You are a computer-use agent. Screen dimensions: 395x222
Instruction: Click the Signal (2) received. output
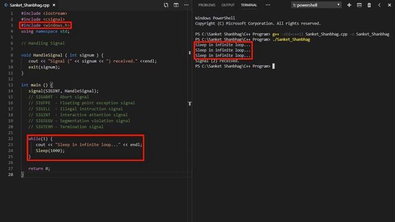coord(217,61)
